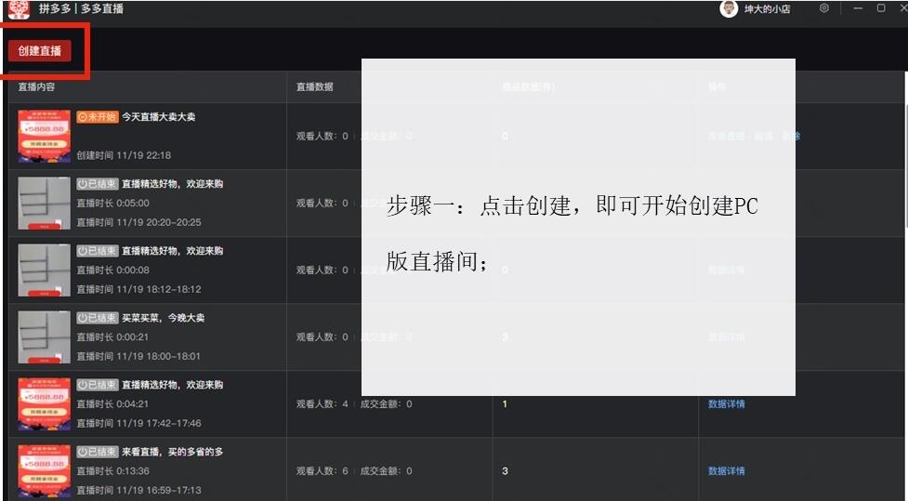Click 创建时间 11/19 22:18 text
The height and width of the screenshot is (501, 908).
124,155
